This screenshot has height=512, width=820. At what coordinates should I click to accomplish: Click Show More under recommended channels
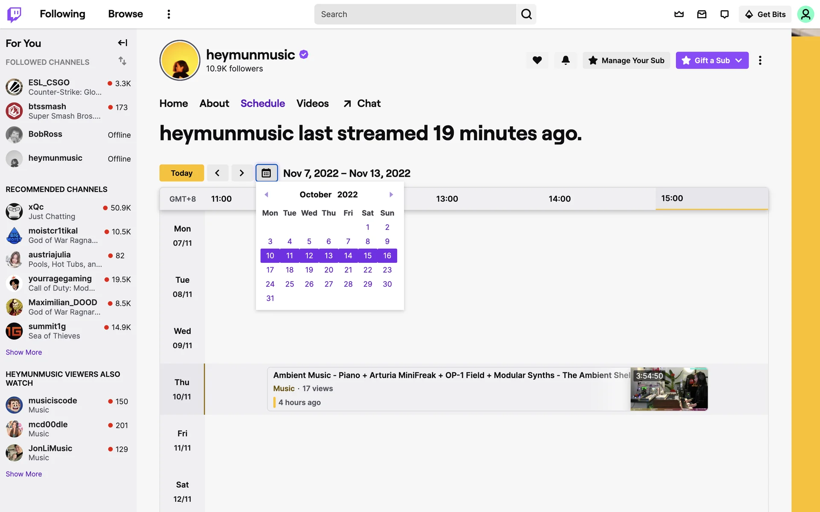(x=23, y=352)
